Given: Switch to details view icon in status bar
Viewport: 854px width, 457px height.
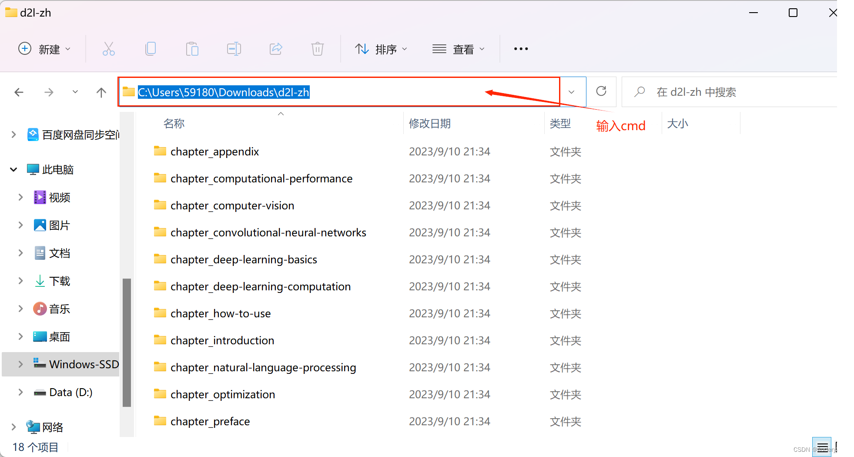Looking at the screenshot, I should (822, 447).
